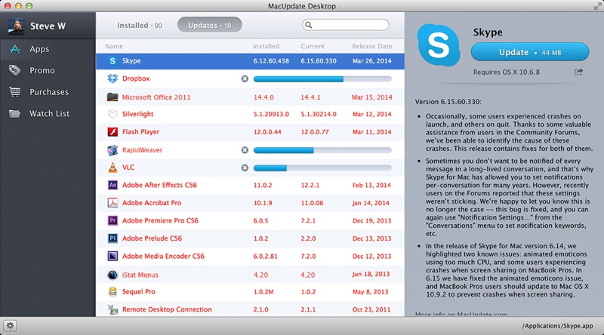Click the Adobe Acrobat Pro icon
The height and width of the screenshot is (335, 604).
112,203
